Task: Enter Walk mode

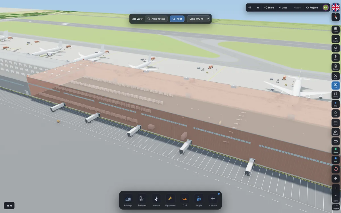Action: [x=336, y=57]
